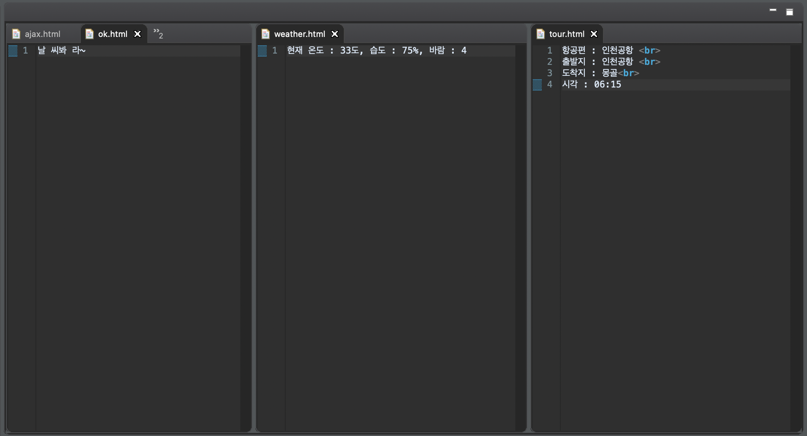Click the ruler marker on weather.html line 1
807x436 pixels.
pos(262,51)
